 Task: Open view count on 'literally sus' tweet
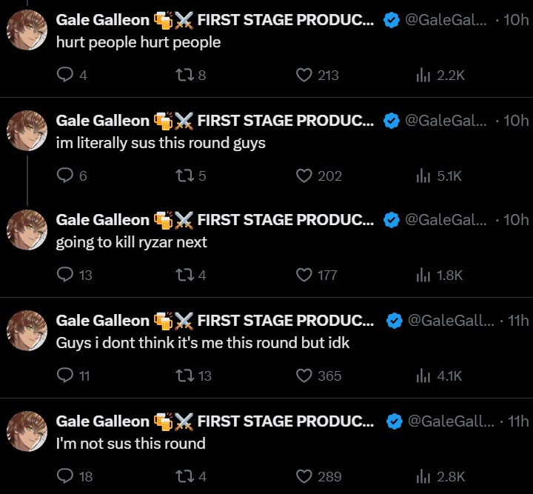(423, 176)
